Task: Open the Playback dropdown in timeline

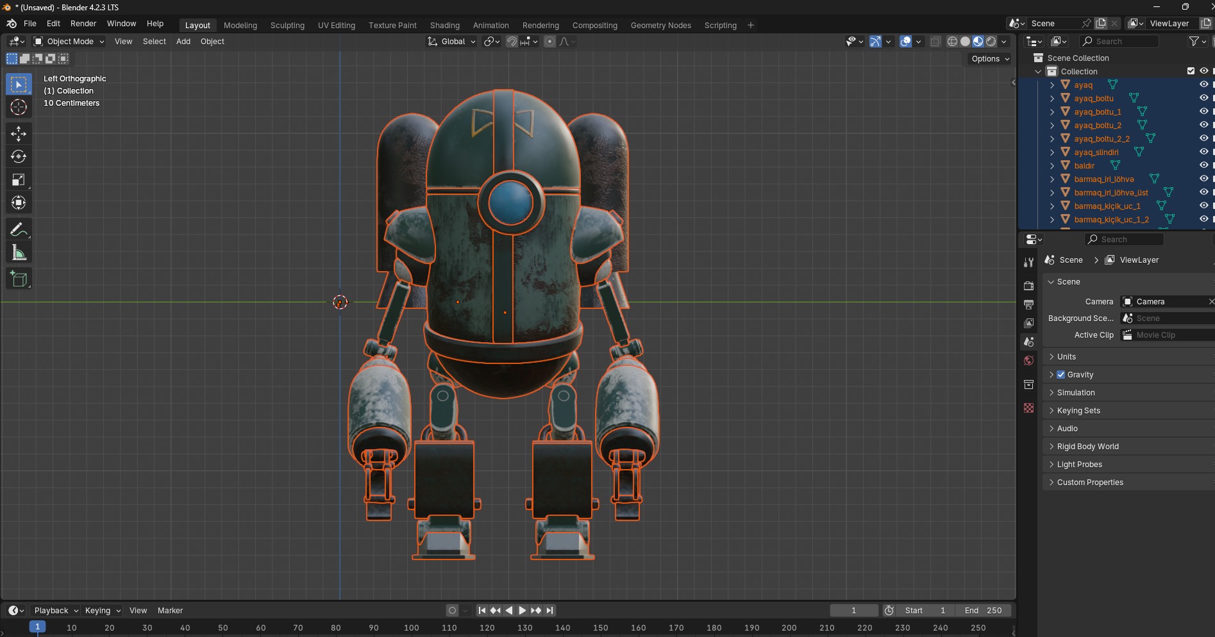Action: [55, 610]
